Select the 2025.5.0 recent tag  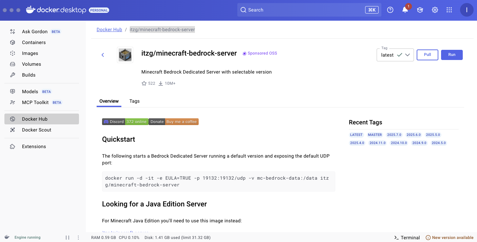point(433,135)
